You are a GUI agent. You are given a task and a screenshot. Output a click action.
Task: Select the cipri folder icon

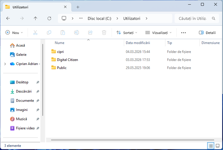(53, 51)
